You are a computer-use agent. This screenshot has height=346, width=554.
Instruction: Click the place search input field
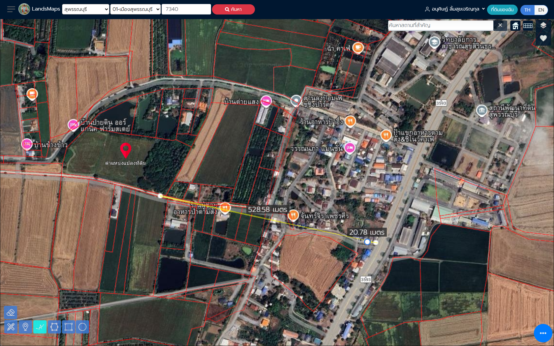click(x=440, y=25)
